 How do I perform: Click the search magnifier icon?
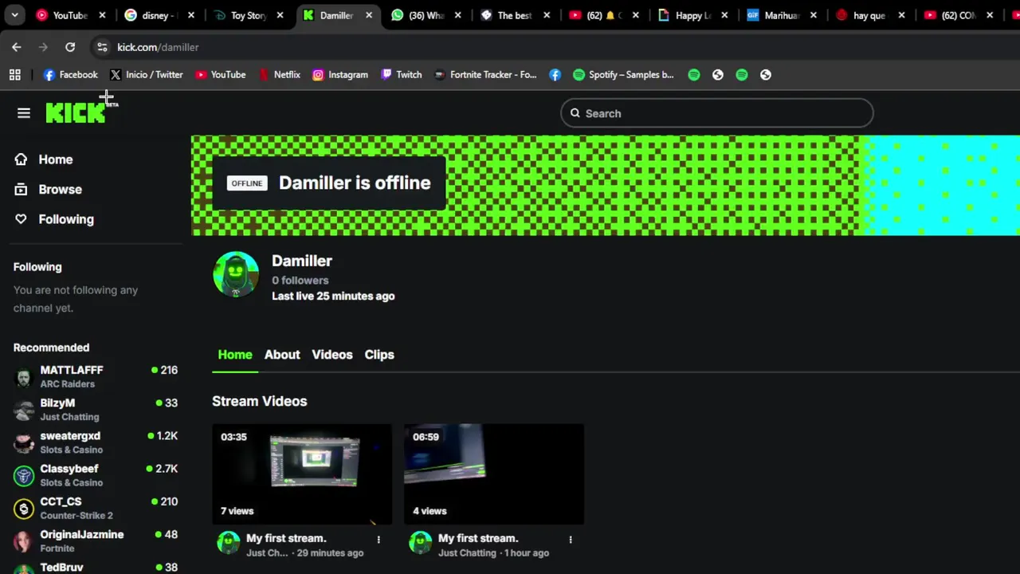click(x=575, y=113)
